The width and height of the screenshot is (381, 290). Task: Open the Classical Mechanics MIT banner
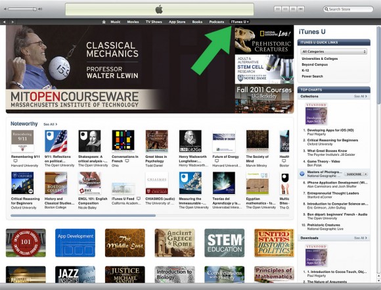[x=120, y=69]
